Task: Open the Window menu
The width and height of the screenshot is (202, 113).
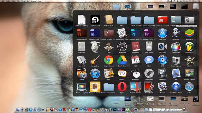Action: point(33,1)
